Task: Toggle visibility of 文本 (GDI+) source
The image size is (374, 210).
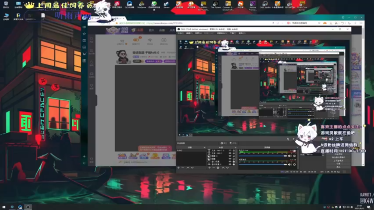Action: (x=230, y=153)
